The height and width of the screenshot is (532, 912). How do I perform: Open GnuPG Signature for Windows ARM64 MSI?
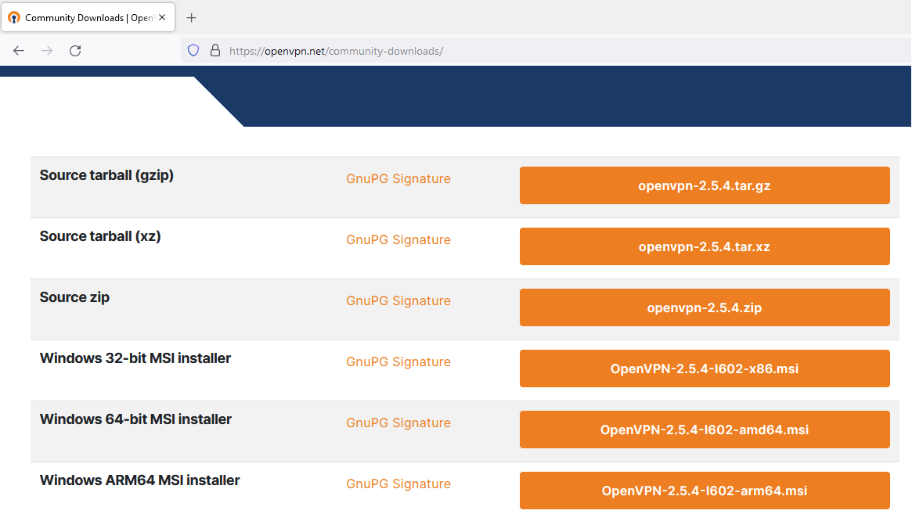(x=398, y=484)
